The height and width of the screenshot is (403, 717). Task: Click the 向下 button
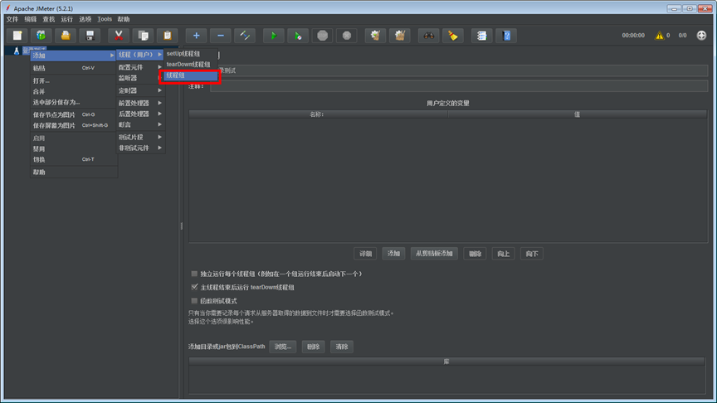[532, 254]
